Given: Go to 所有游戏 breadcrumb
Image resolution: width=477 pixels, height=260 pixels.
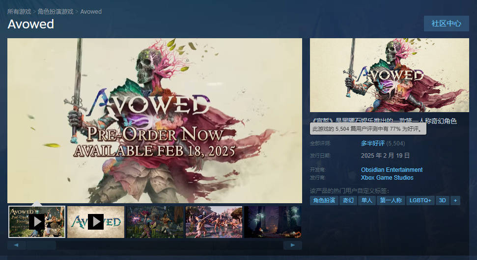Looking at the screenshot, I should pos(19,12).
